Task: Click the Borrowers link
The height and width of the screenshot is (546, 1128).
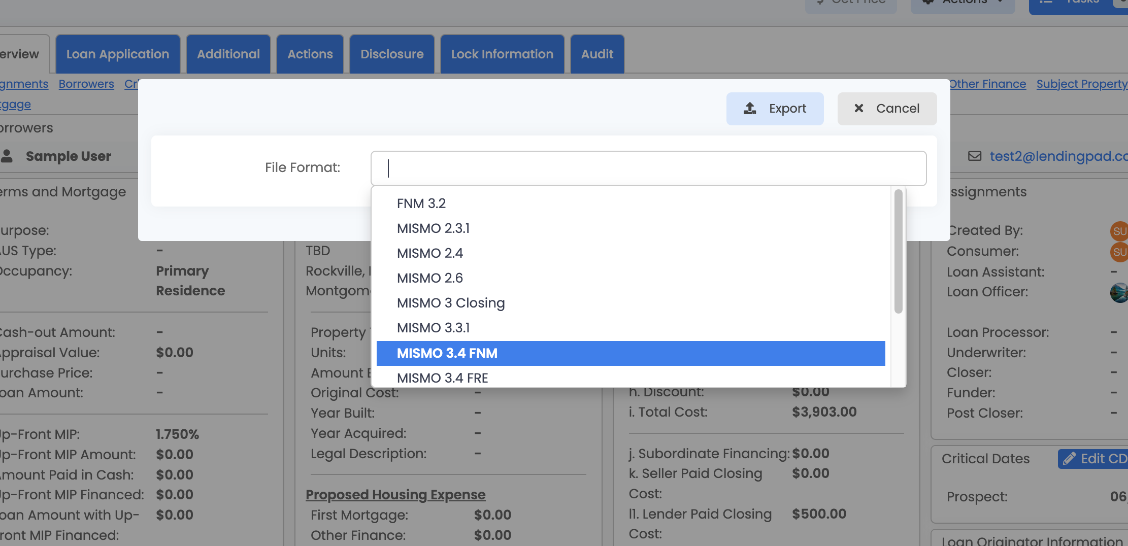Action: pos(86,84)
